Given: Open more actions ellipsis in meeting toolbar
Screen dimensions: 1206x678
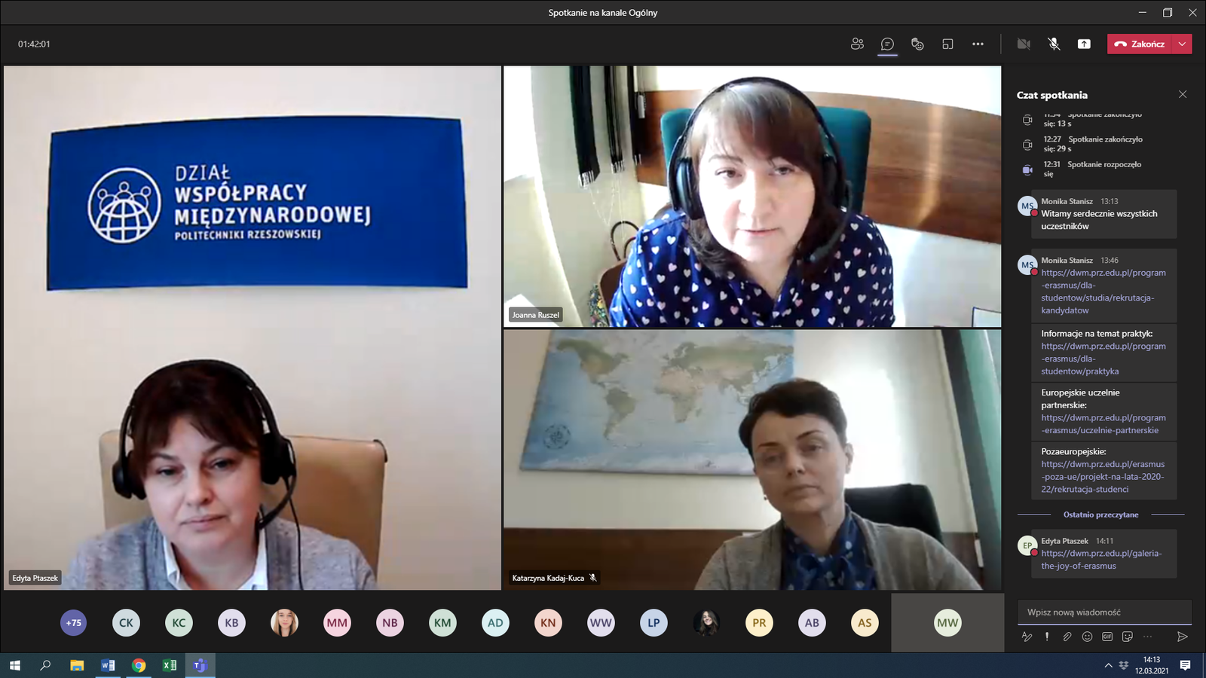Looking at the screenshot, I should pos(978,44).
